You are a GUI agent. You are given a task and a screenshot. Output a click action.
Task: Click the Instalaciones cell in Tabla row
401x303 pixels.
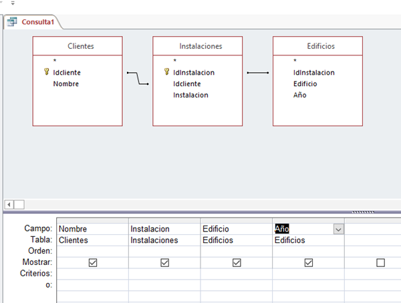164,240
